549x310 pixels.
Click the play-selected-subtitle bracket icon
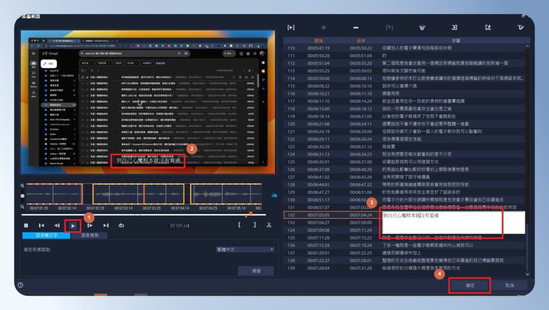(x=291, y=27)
